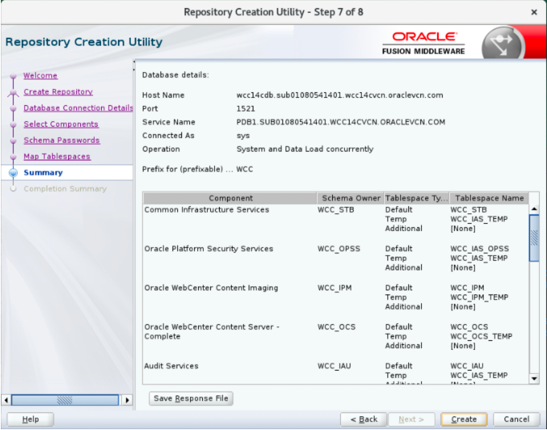Click the WCC_OCS_TEMP tablespace name
The height and width of the screenshot is (430, 547).
481,336
